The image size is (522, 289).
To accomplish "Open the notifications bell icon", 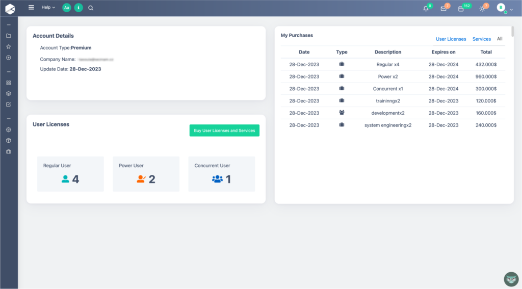I will click(426, 8).
